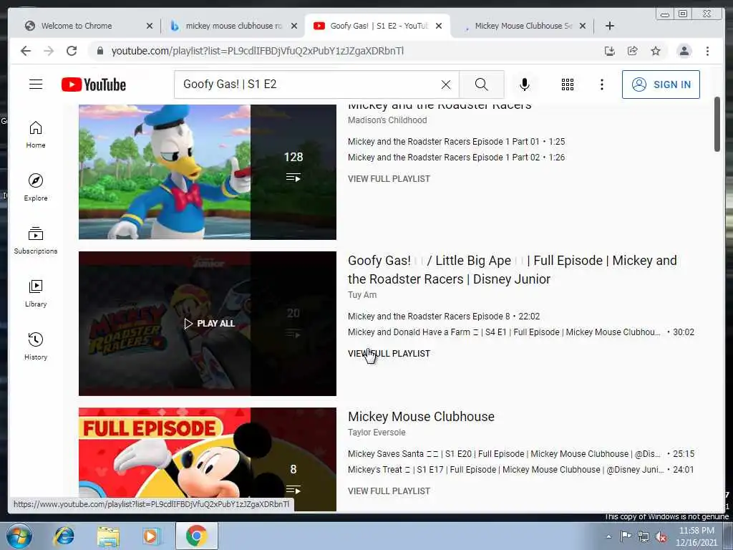The width and height of the screenshot is (733, 550).
Task: Open the Donald Duck 128-video playlist thumbnail
Action: tap(207, 172)
